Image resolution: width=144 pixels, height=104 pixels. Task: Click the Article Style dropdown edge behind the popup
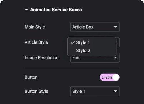[118, 42]
